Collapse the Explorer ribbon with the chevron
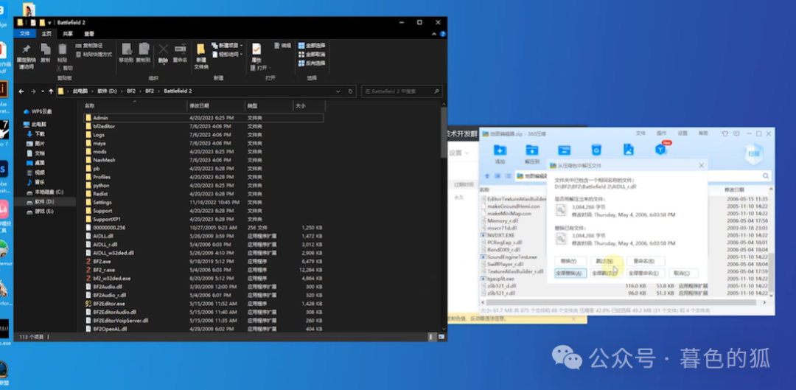This screenshot has height=390, width=796. [434, 34]
